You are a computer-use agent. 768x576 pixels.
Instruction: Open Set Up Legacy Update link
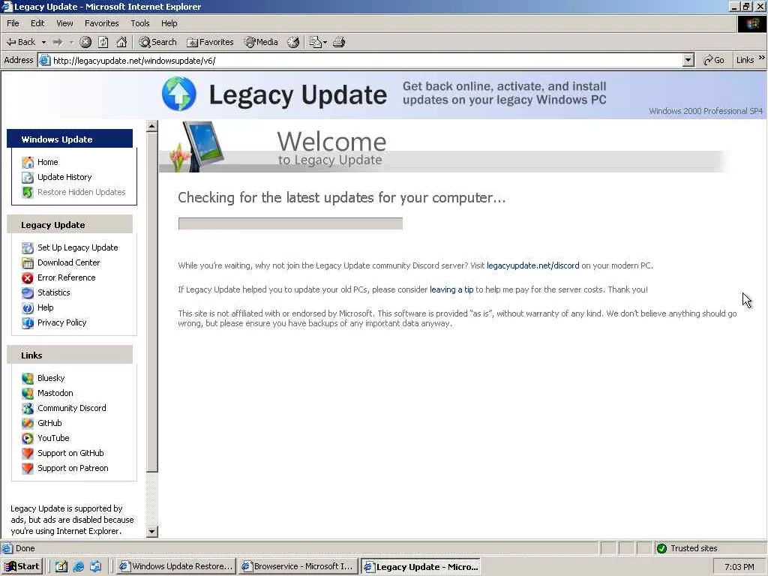(x=77, y=247)
